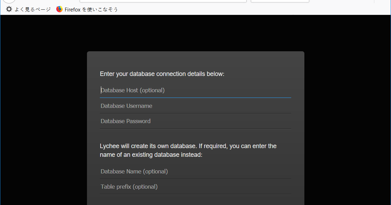The height and width of the screenshot is (205, 391).
Task: Click the search box at top right
Action: [x=279, y=1]
